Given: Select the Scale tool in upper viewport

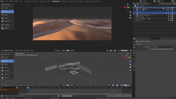Looking at the screenshot, I should 7,18.
